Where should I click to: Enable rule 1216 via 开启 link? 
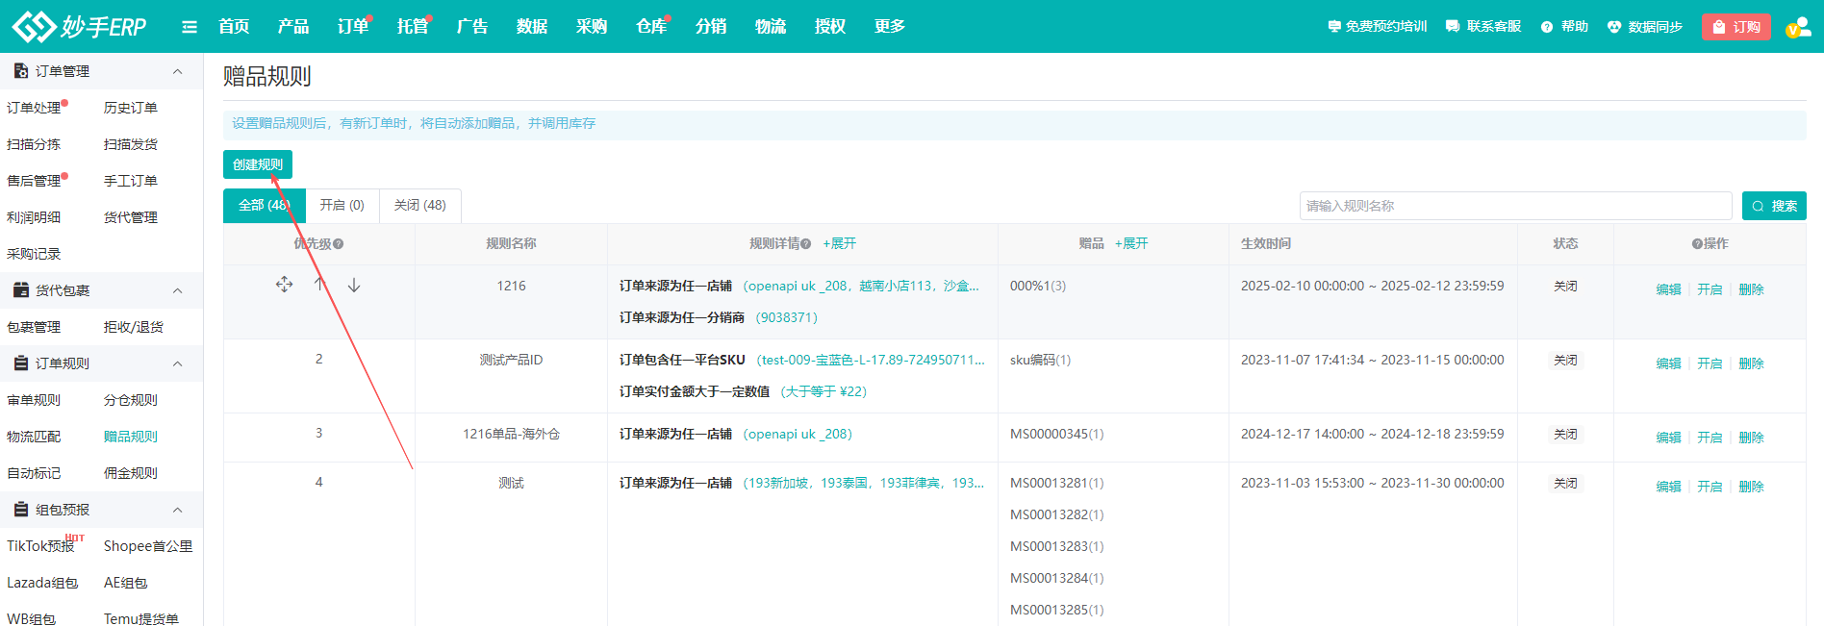tap(1710, 289)
